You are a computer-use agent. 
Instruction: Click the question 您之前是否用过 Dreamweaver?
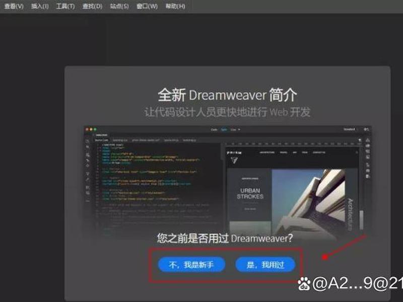(x=225, y=238)
